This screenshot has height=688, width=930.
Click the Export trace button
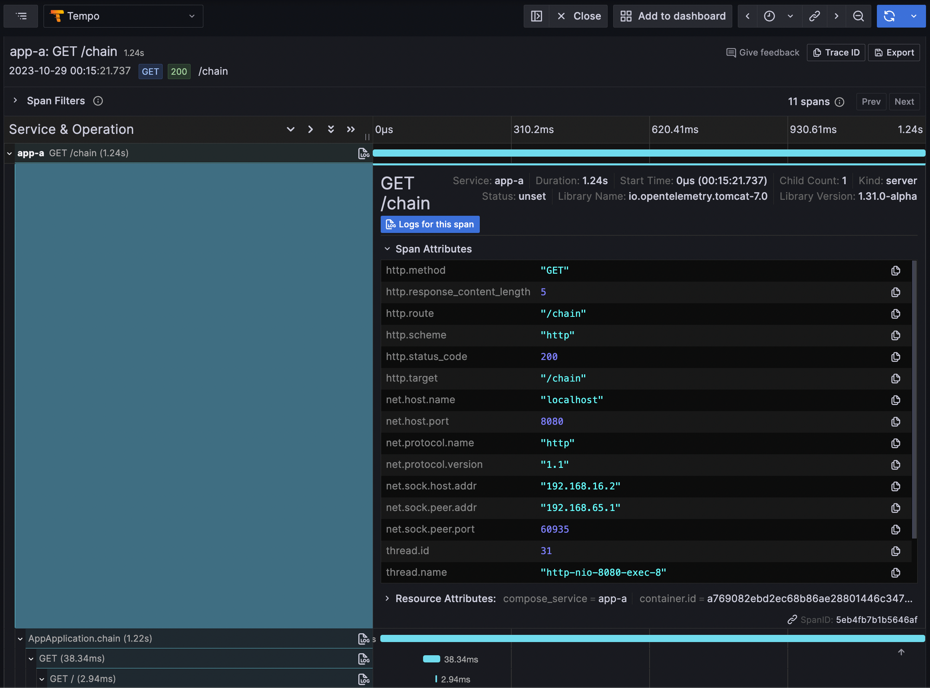[894, 52]
